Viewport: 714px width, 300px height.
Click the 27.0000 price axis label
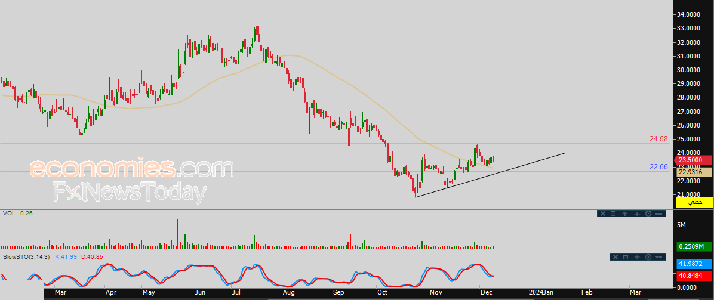coord(688,112)
